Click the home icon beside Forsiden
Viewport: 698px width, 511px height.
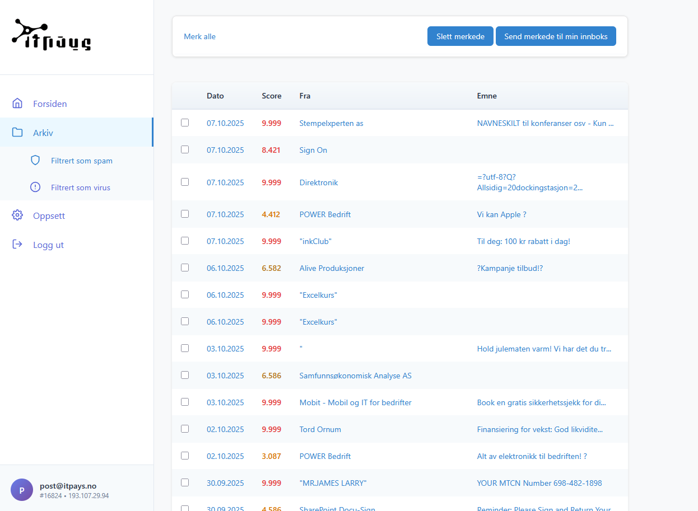click(x=17, y=104)
